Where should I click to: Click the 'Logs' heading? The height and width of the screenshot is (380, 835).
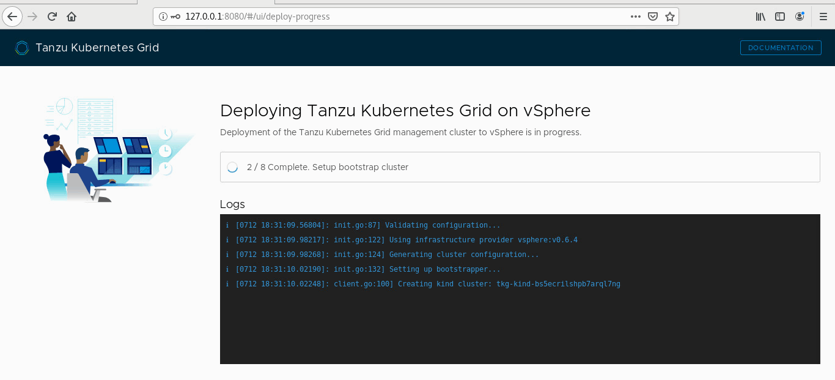(x=232, y=204)
